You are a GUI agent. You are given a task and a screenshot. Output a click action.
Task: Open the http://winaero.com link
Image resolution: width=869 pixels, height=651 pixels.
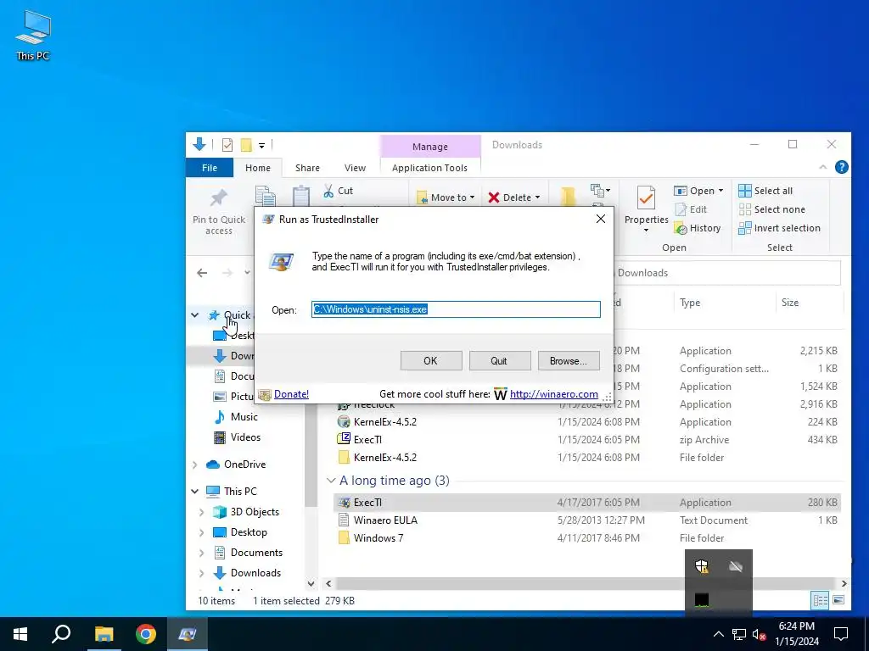tap(553, 394)
